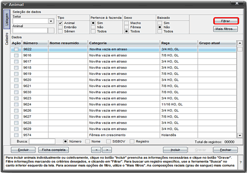This screenshot has height=173, width=247.
Task: Select Todos under Pertence à fazenda
Action: coord(93,31)
